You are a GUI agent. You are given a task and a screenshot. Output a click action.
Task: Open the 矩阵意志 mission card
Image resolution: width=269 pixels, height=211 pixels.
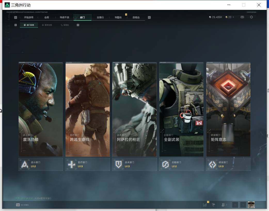click(x=228, y=110)
